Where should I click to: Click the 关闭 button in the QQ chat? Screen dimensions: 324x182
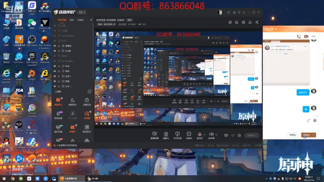292,135
